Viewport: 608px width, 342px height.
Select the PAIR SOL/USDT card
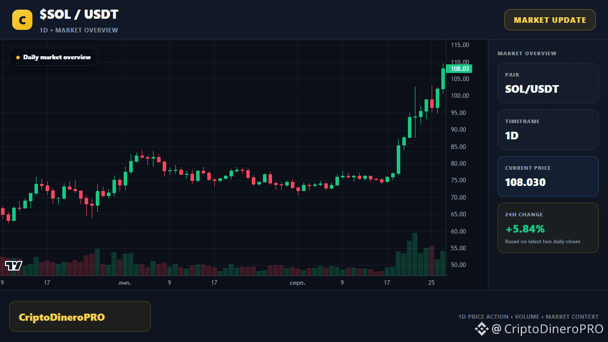click(x=548, y=83)
